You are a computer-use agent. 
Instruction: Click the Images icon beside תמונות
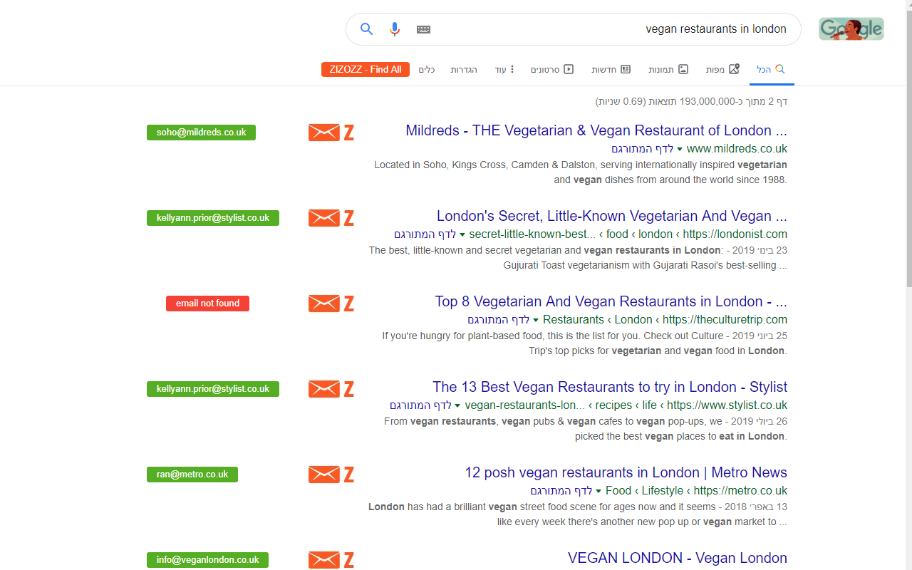[683, 68]
